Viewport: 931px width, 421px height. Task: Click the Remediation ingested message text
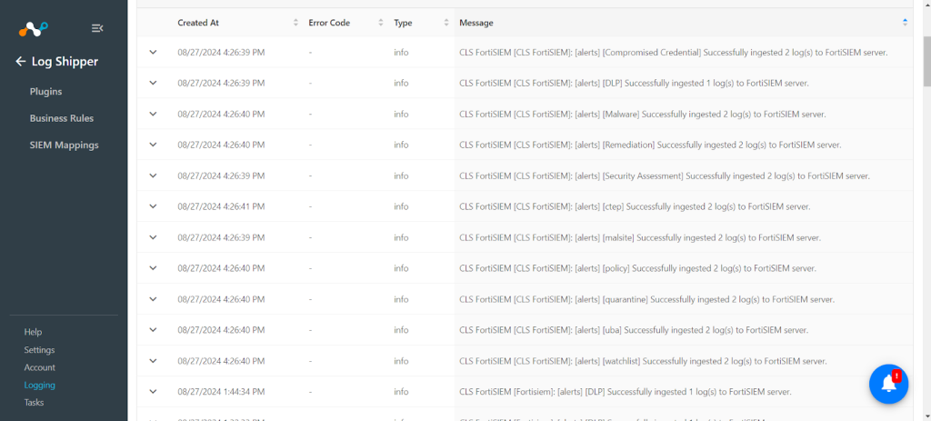tap(650, 145)
